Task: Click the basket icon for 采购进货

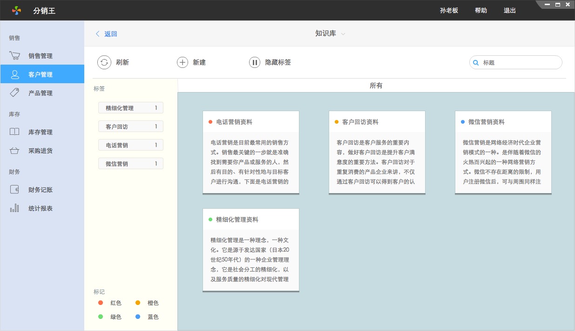Action: (x=14, y=151)
